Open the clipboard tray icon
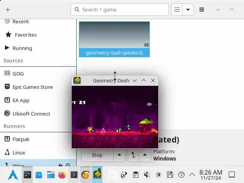The width and height of the screenshot is (244, 183). click(136, 175)
